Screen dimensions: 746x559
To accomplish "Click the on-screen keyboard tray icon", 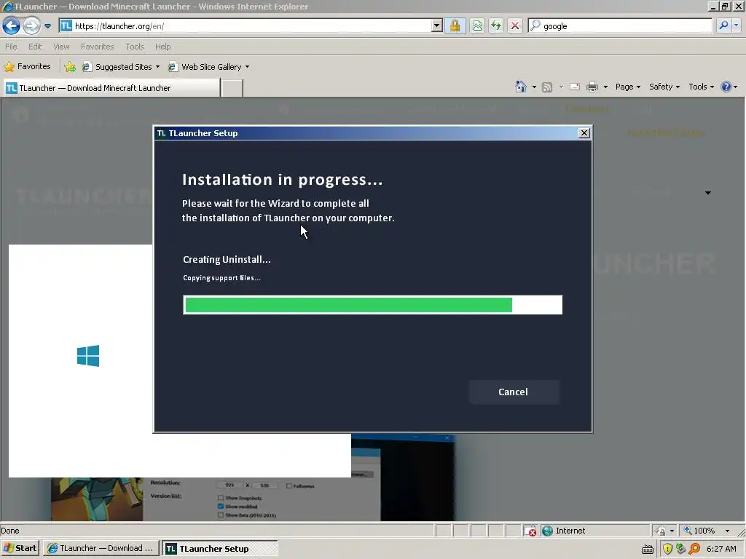I will [x=648, y=549].
